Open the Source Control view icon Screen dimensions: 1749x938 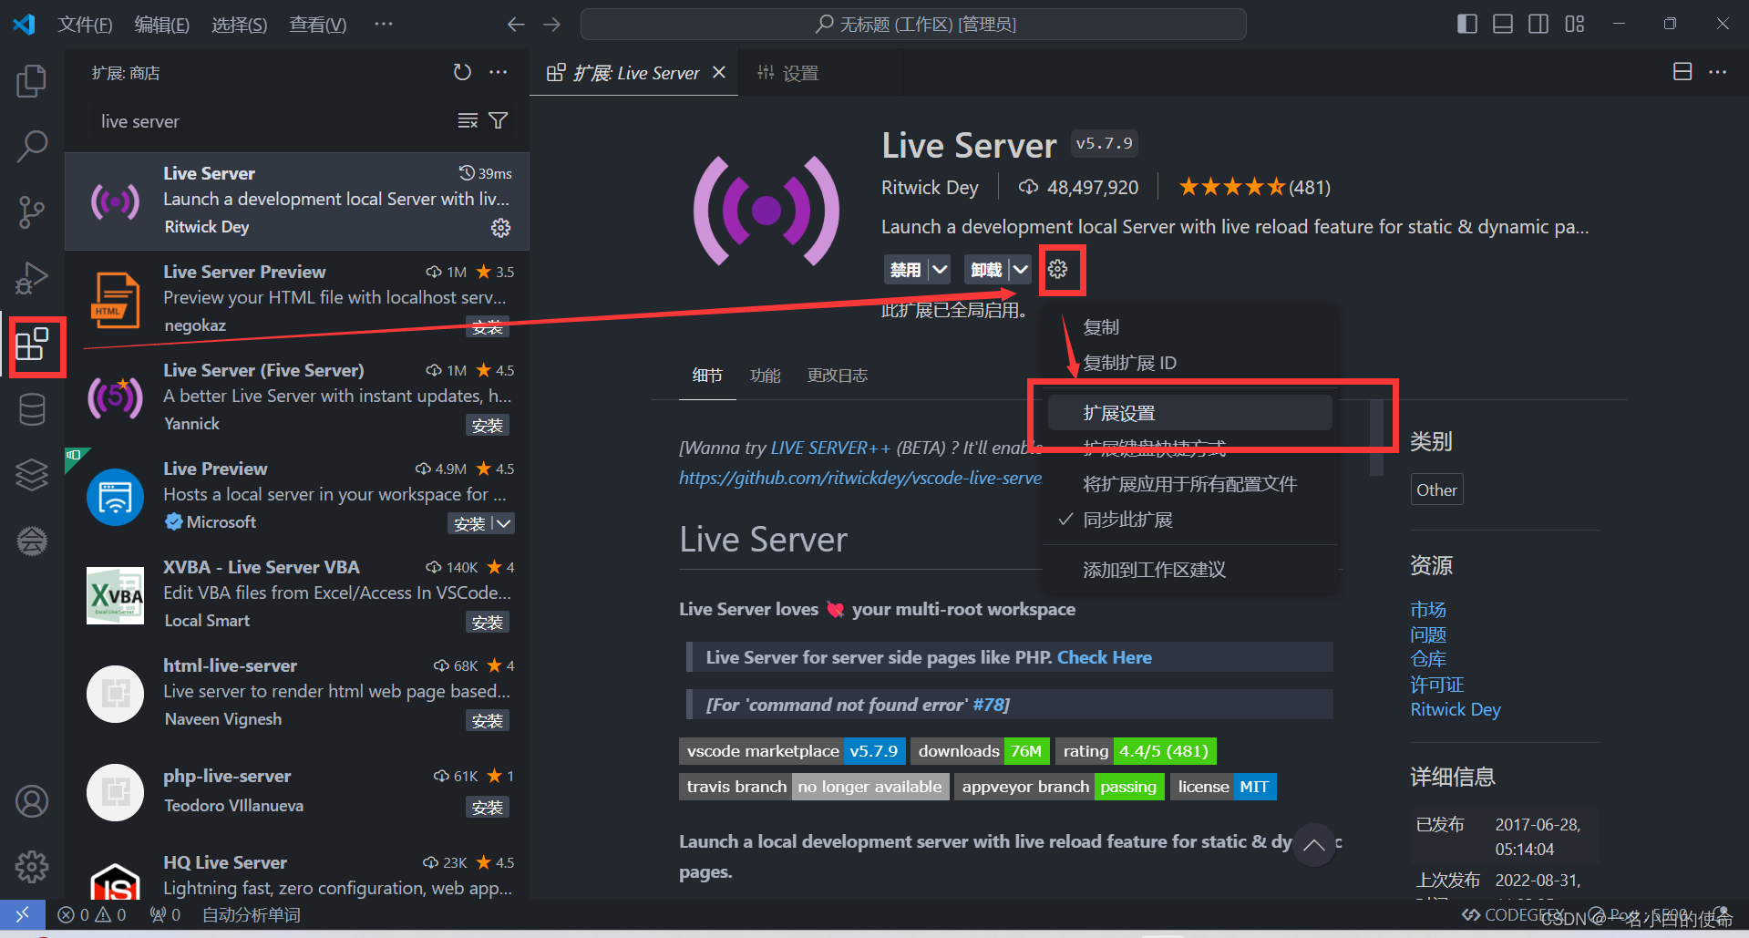coord(32,211)
